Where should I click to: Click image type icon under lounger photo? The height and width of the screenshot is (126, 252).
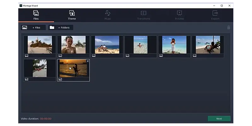tap(195, 56)
